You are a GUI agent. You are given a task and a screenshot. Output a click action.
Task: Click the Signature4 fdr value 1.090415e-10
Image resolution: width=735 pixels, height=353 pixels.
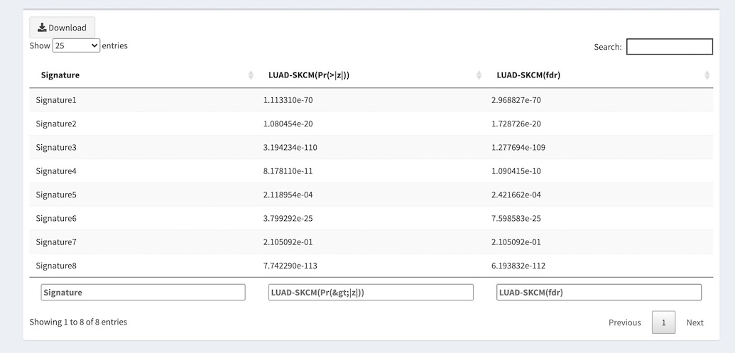(516, 171)
